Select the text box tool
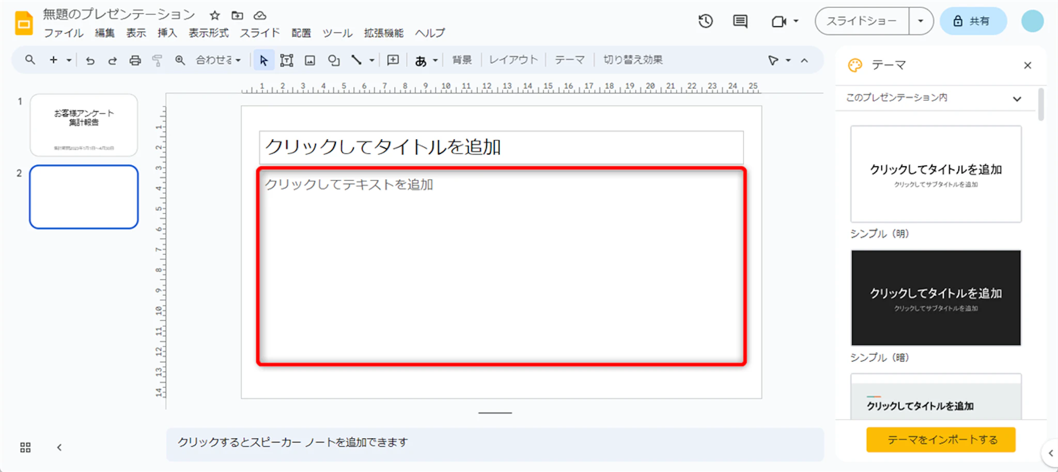The image size is (1058, 472). (286, 60)
